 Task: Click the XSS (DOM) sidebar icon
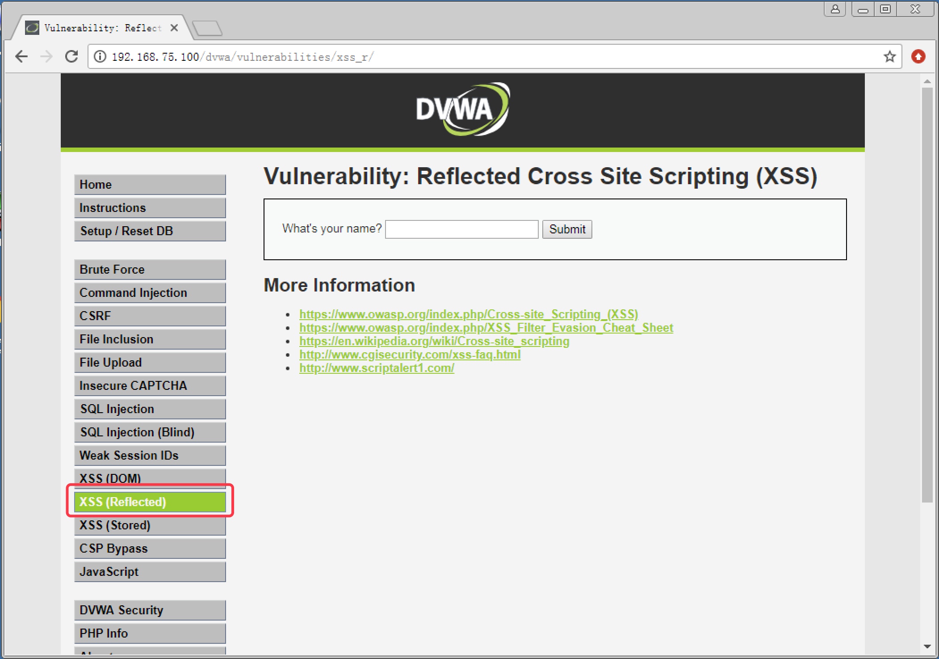[150, 478]
